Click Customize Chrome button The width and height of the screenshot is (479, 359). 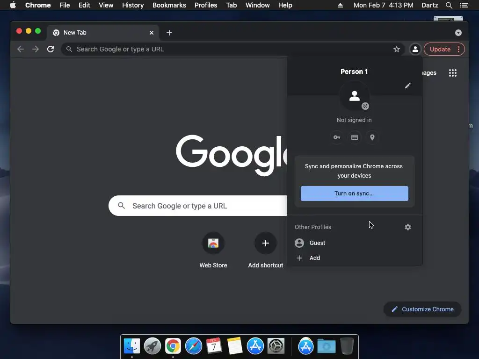pos(422,309)
